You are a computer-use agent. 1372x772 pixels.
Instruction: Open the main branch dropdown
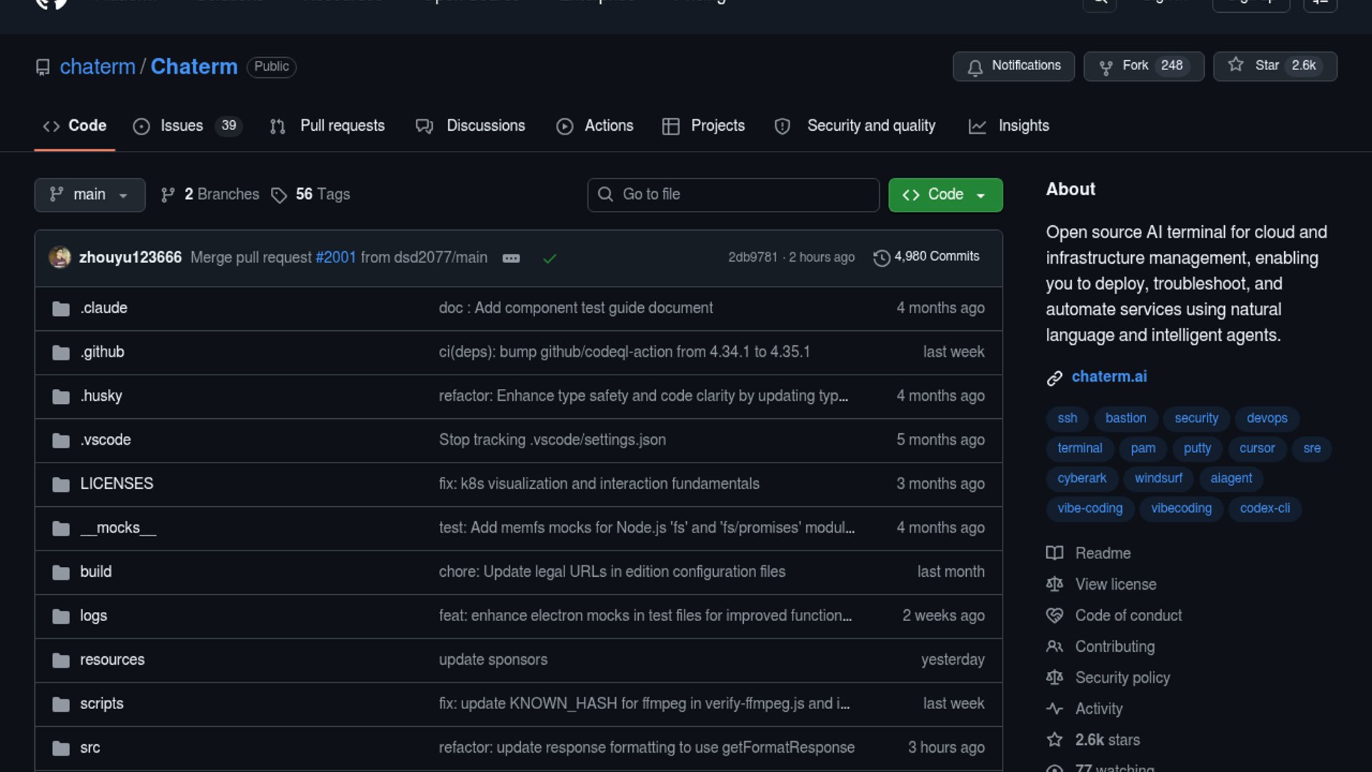tap(89, 194)
